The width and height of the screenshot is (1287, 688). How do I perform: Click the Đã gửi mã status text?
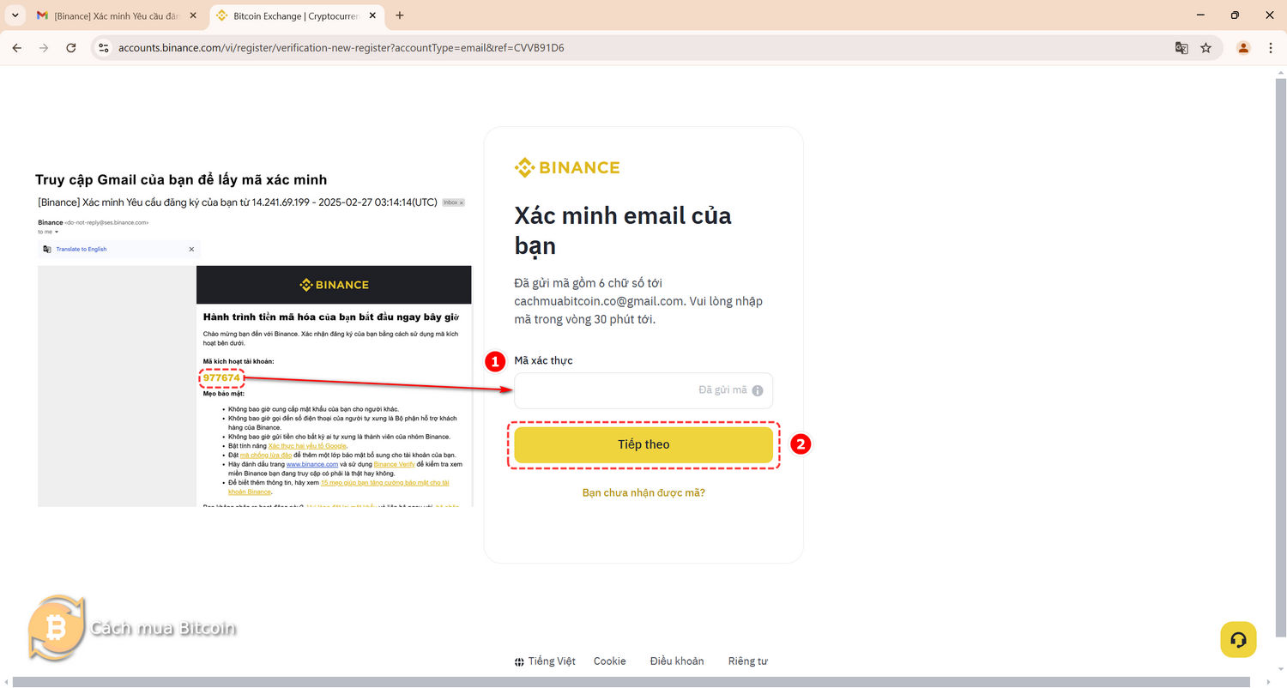click(x=722, y=390)
